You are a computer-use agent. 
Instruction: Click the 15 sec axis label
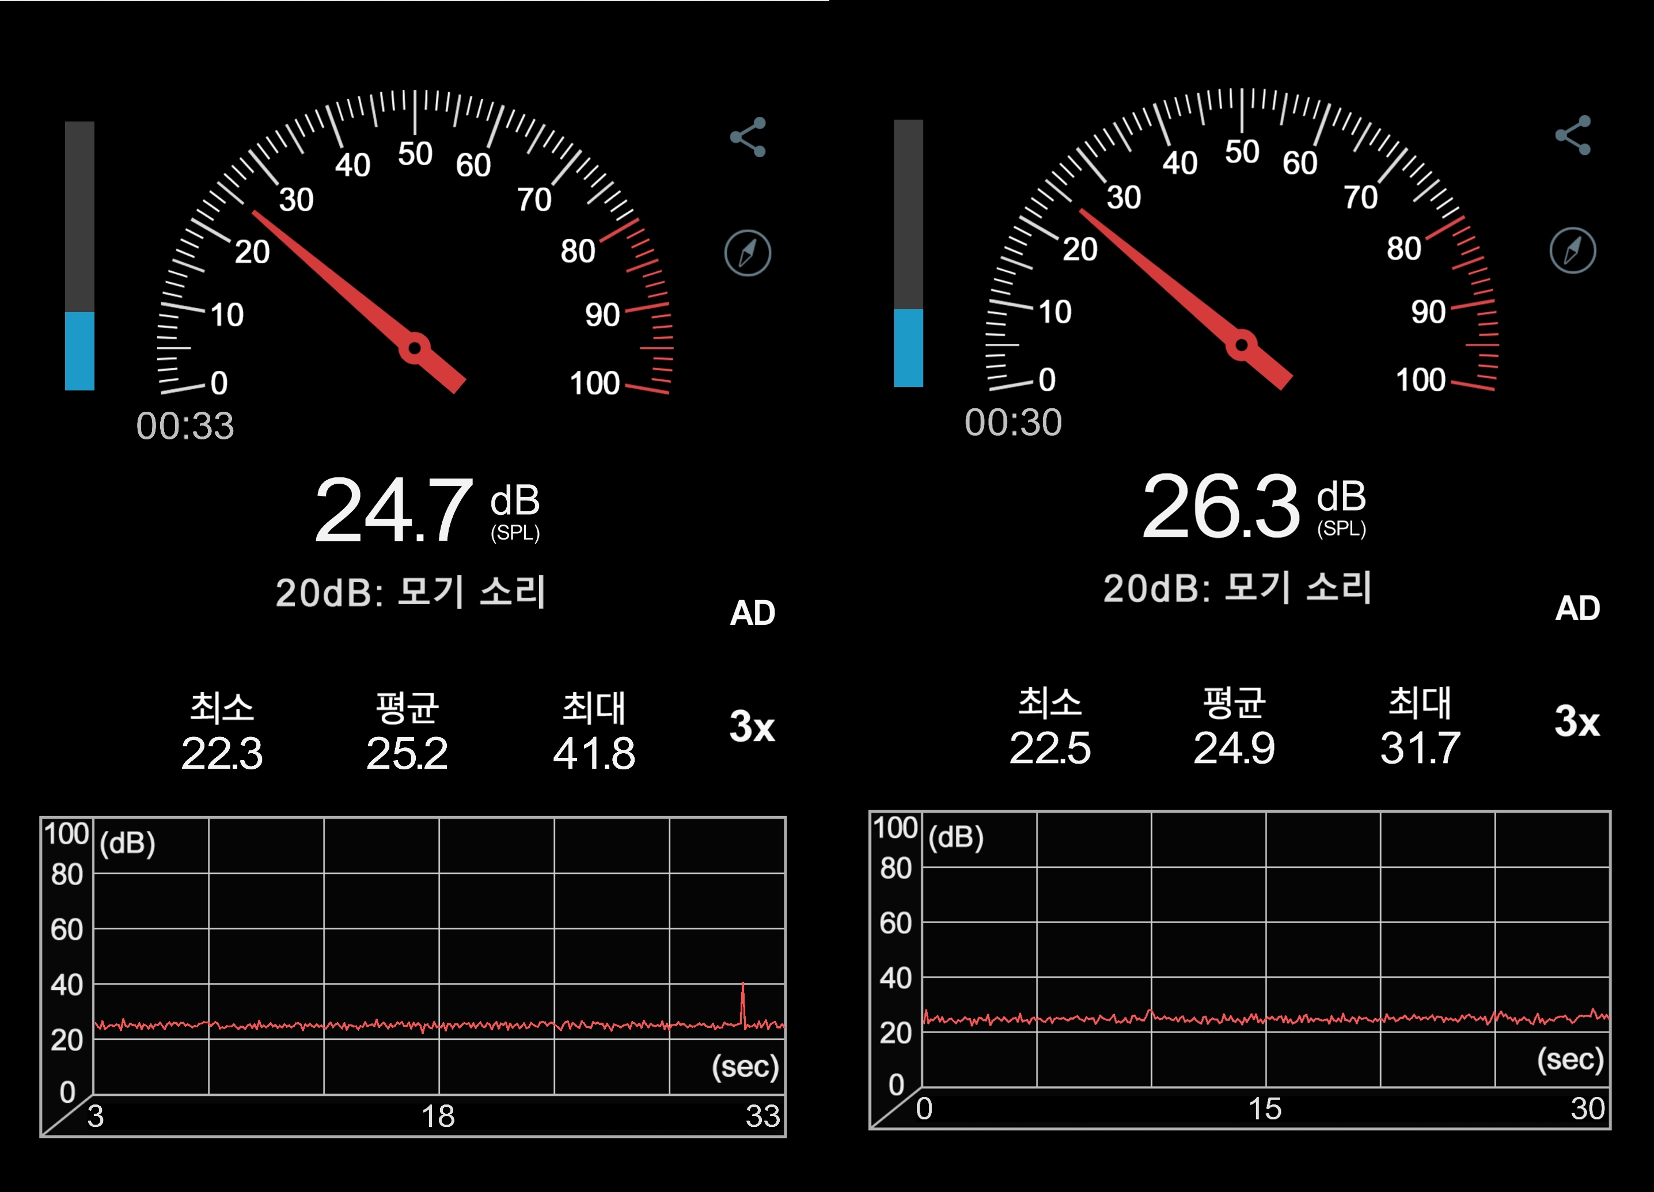(1265, 1109)
